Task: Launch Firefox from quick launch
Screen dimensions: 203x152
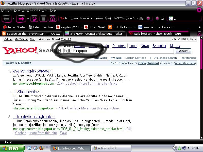Action: tap(41, 148)
